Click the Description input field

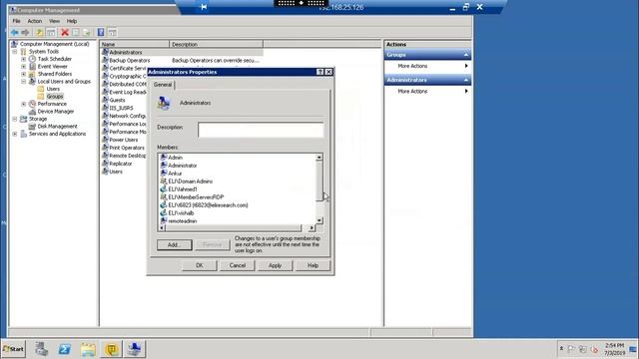click(261, 130)
